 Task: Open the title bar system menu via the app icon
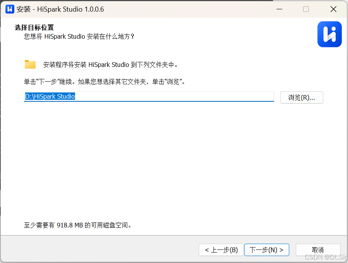coord(9,9)
